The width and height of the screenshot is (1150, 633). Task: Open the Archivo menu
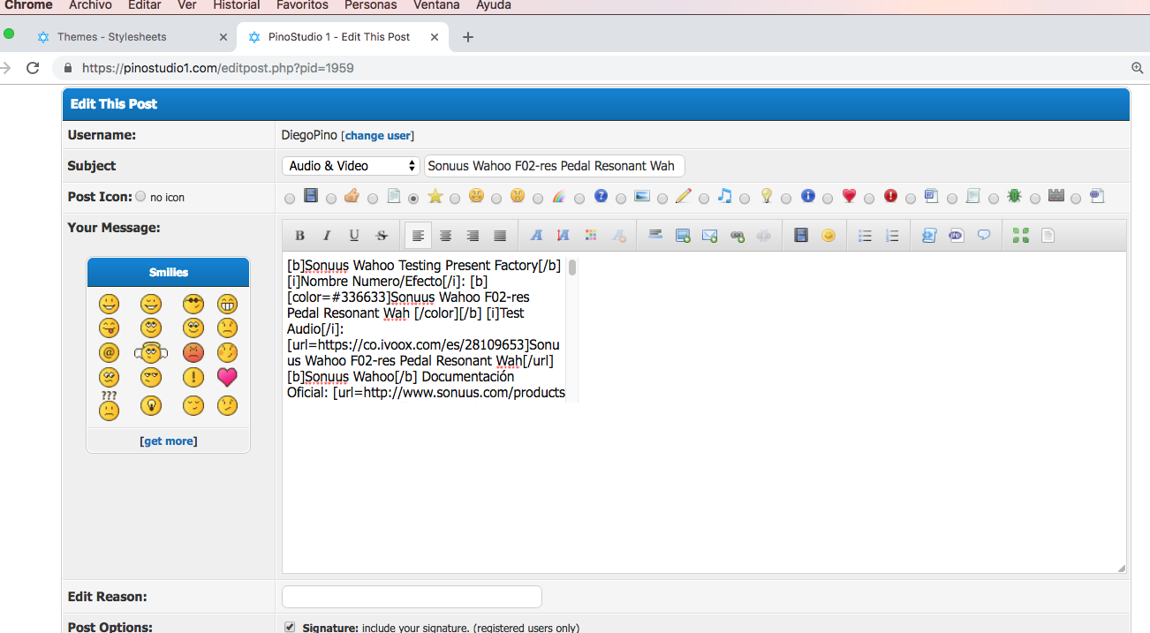click(x=90, y=5)
